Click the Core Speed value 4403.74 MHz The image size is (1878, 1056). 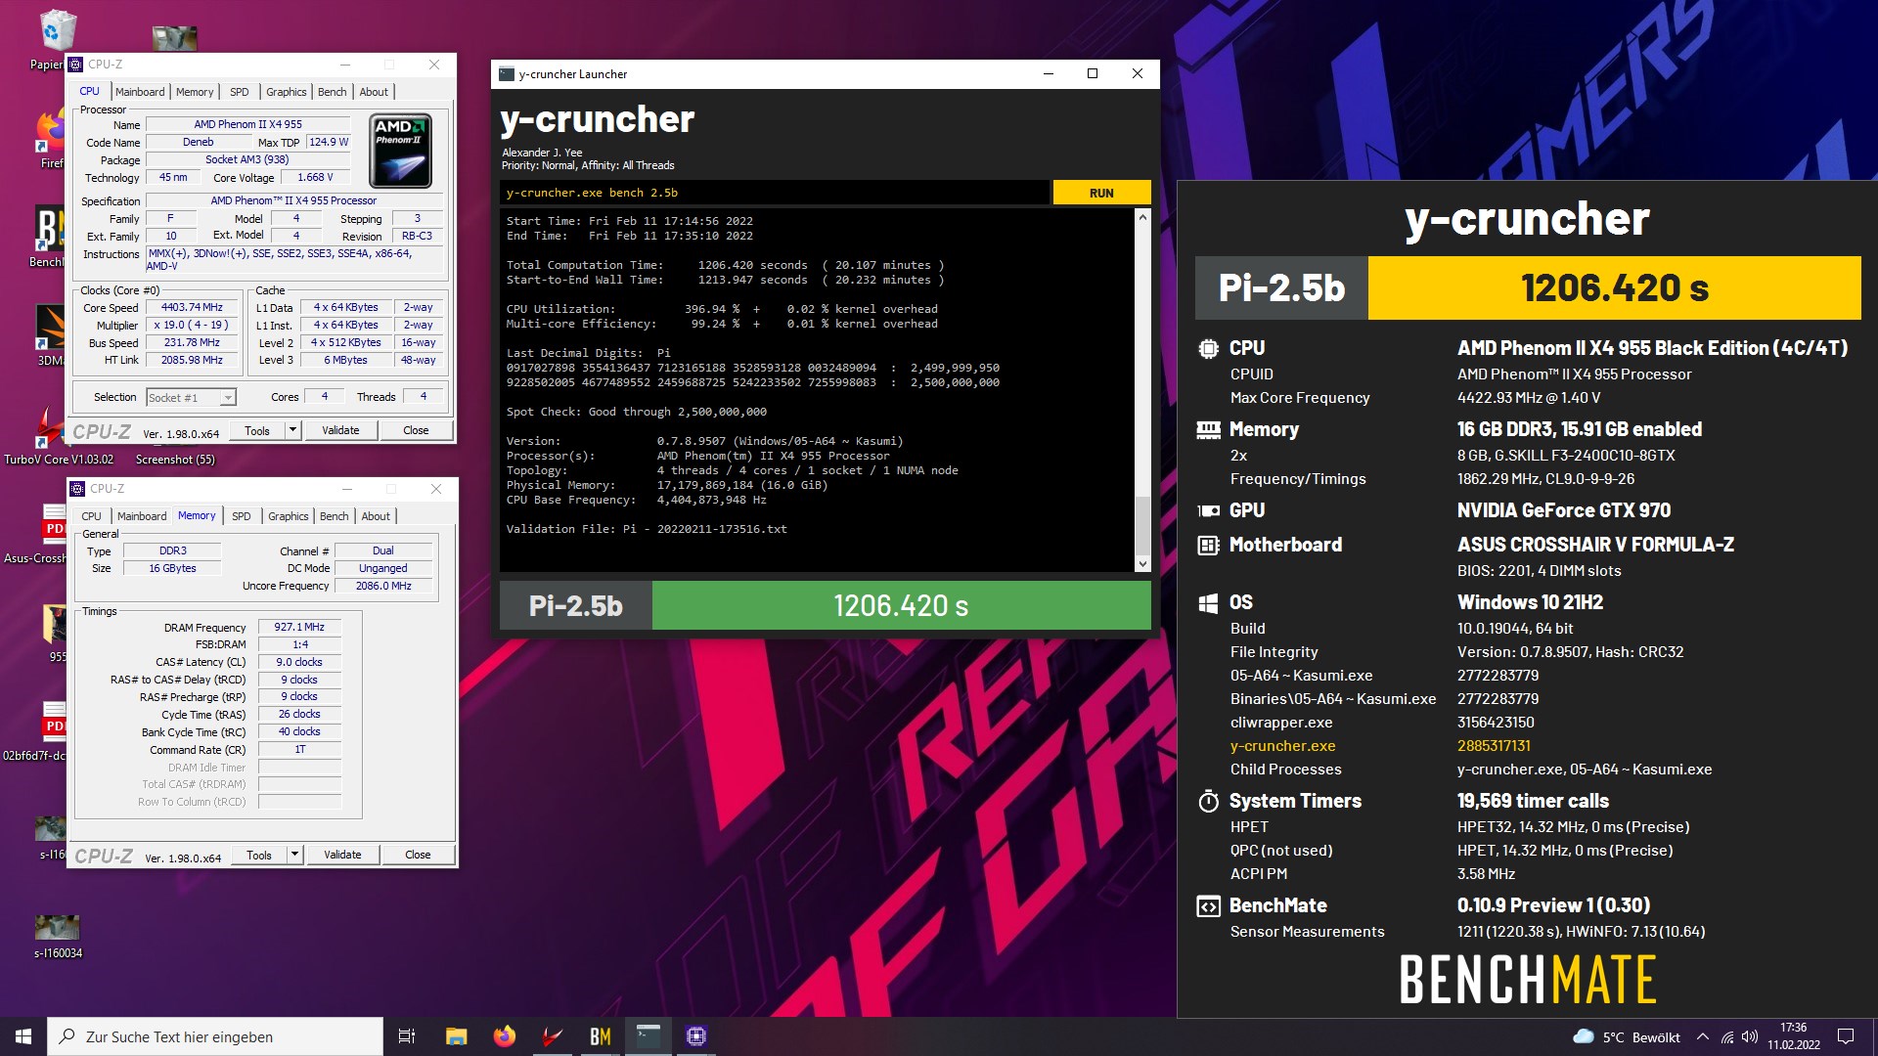point(193,307)
